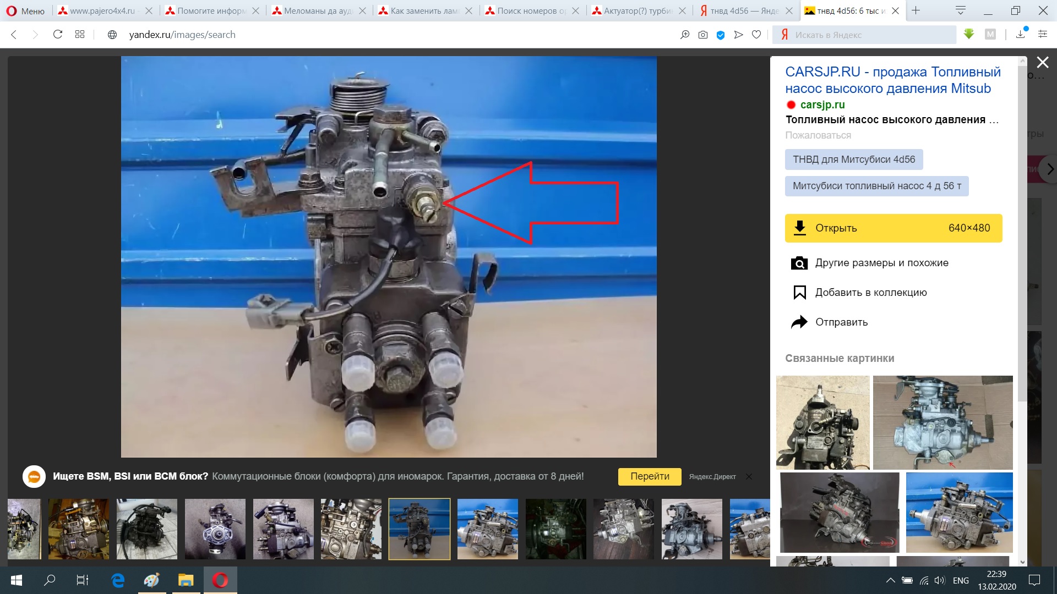Dismiss the Яндекс.Директ ad banner
1057x594 pixels.
(x=749, y=476)
